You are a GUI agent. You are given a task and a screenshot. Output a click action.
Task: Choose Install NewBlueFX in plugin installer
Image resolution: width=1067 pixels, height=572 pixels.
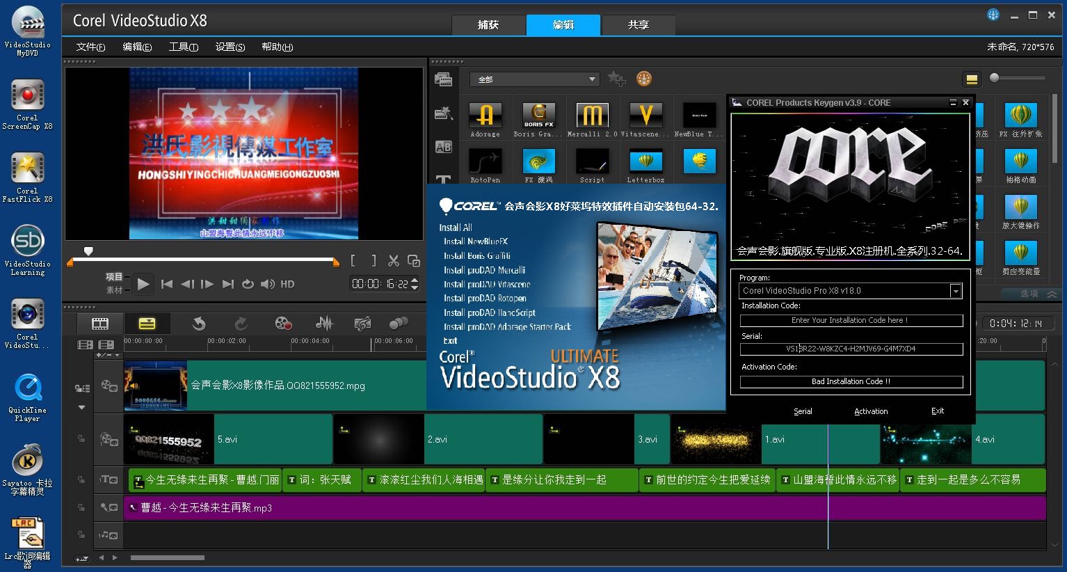click(x=476, y=241)
